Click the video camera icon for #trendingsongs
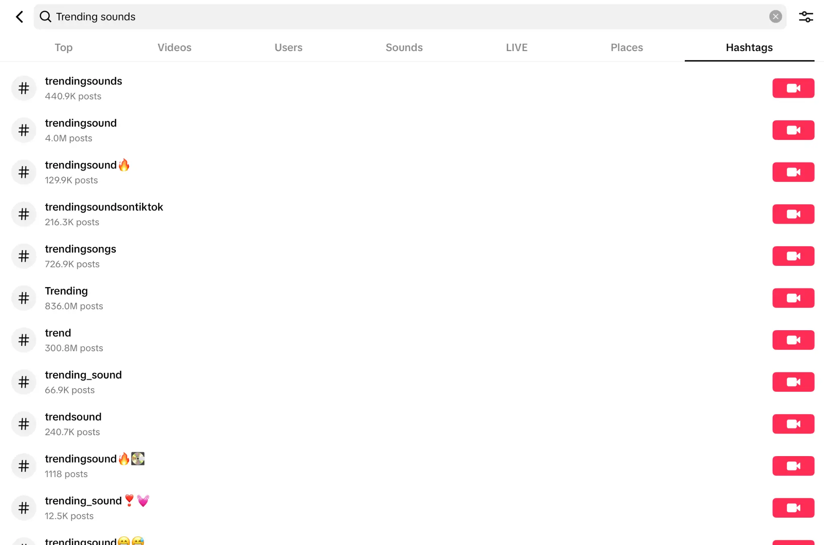The width and height of the screenshot is (824, 545). 793,255
